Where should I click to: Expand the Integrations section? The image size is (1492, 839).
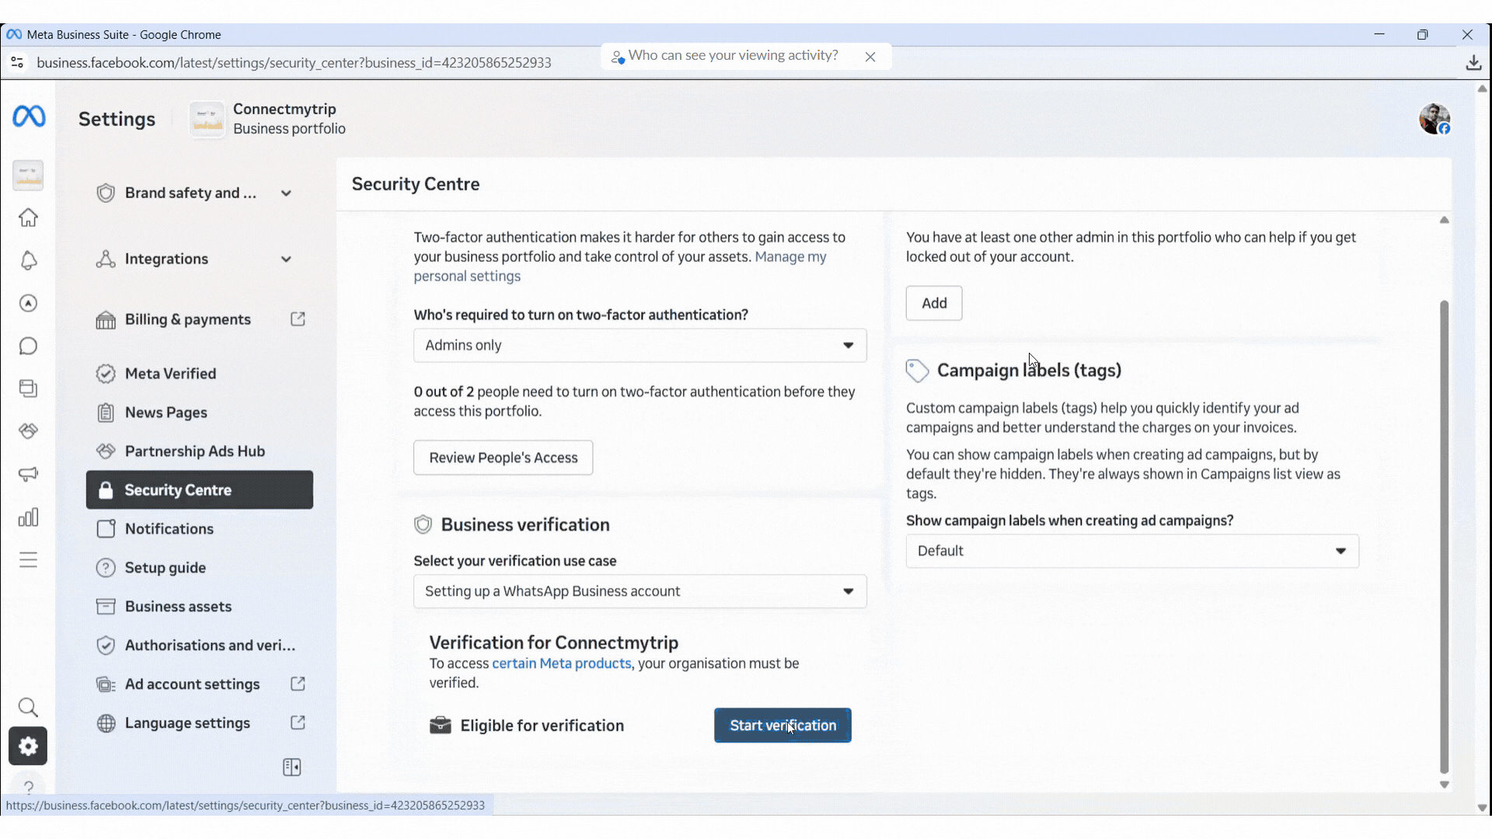pyautogui.click(x=286, y=259)
